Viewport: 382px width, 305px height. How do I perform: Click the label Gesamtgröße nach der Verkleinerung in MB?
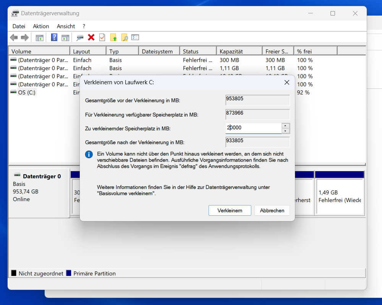tap(135, 143)
